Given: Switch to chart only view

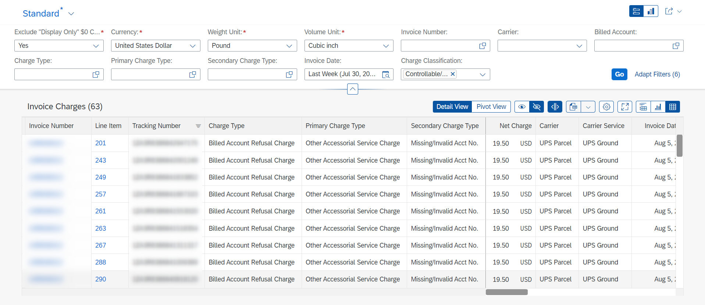Looking at the screenshot, I should click(658, 107).
